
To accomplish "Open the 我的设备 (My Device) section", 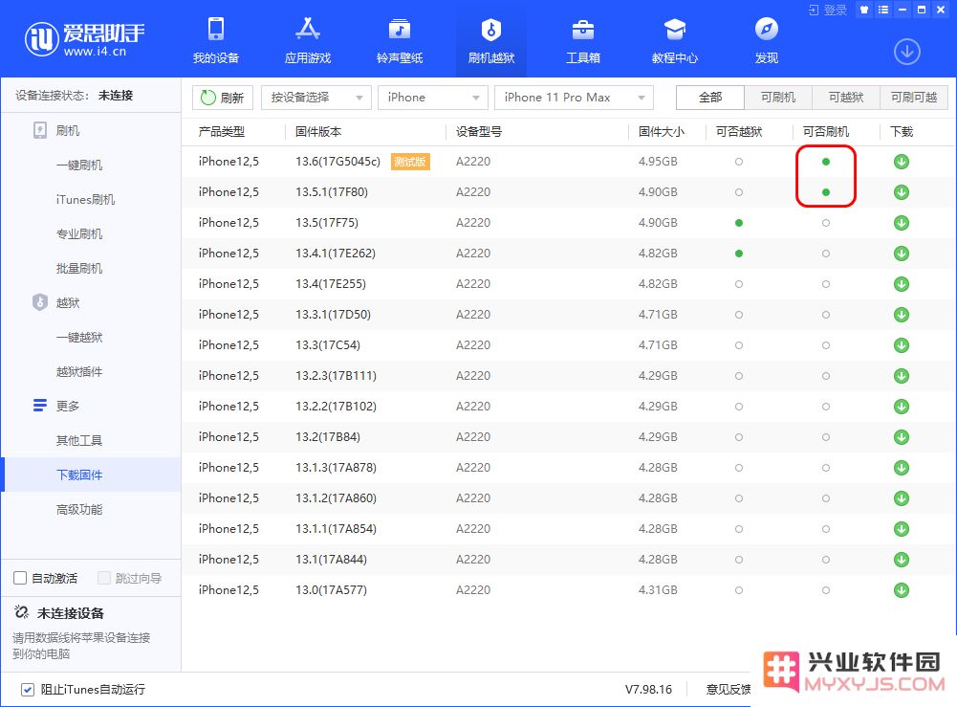I will point(216,41).
